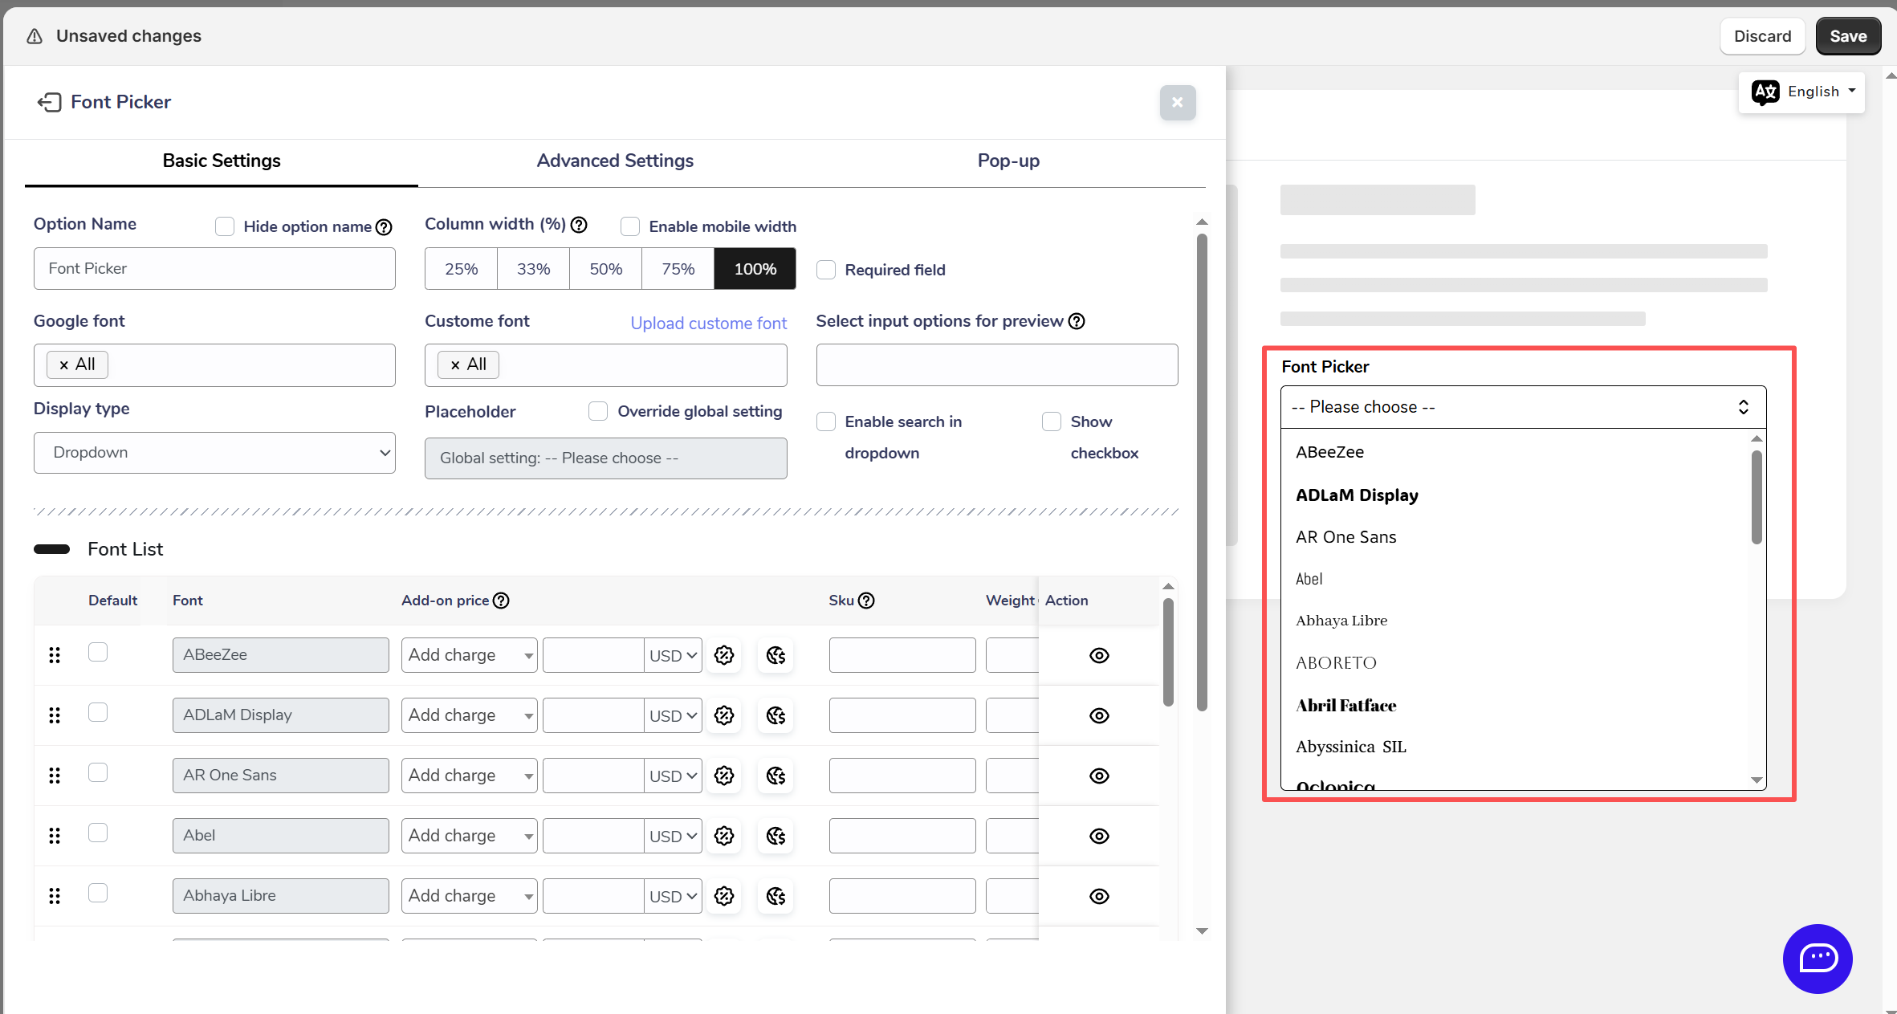The height and width of the screenshot is (1014, 1897).
Task: Click discount badge icon in ABeeZee row
Action: (x=724, y=655)
